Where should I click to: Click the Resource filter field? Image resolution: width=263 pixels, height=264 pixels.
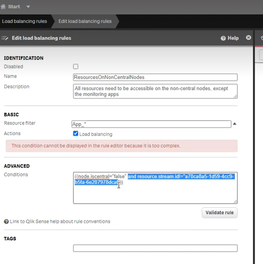(x=151, y=124)
